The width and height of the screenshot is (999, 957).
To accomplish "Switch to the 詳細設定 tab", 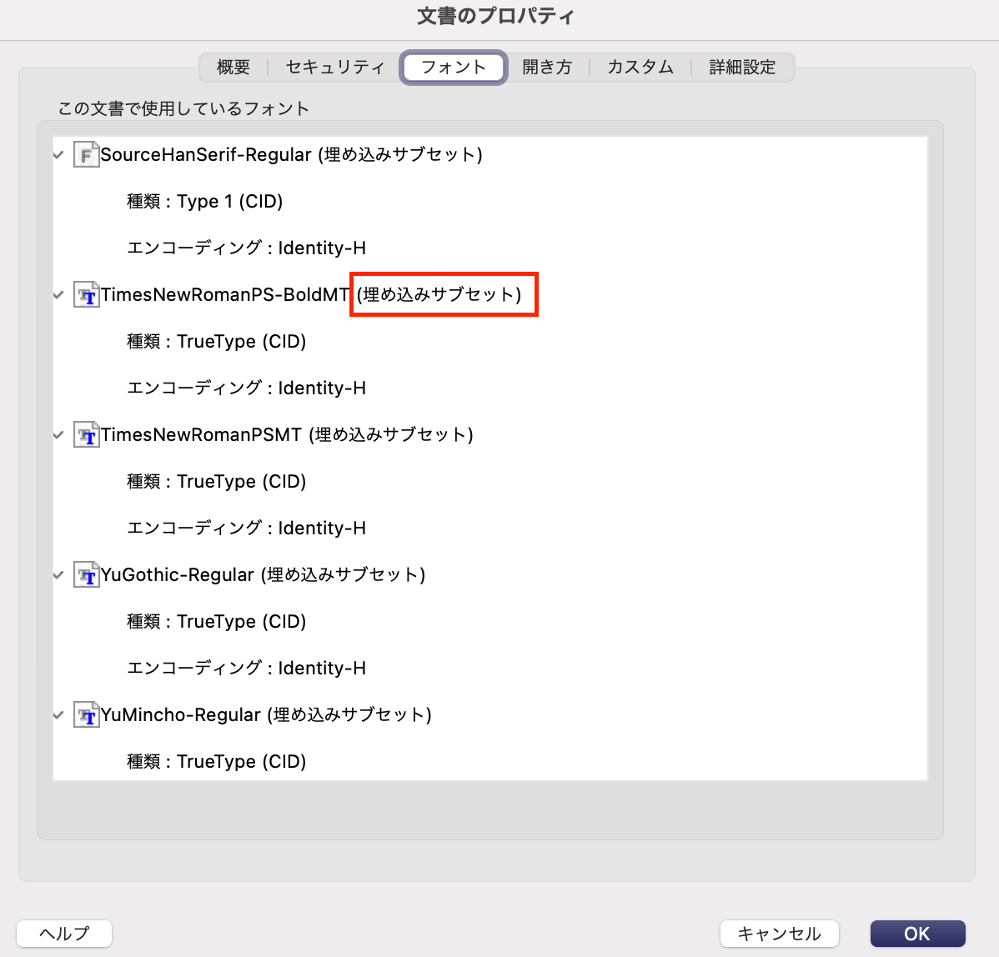I will point(742,68).
